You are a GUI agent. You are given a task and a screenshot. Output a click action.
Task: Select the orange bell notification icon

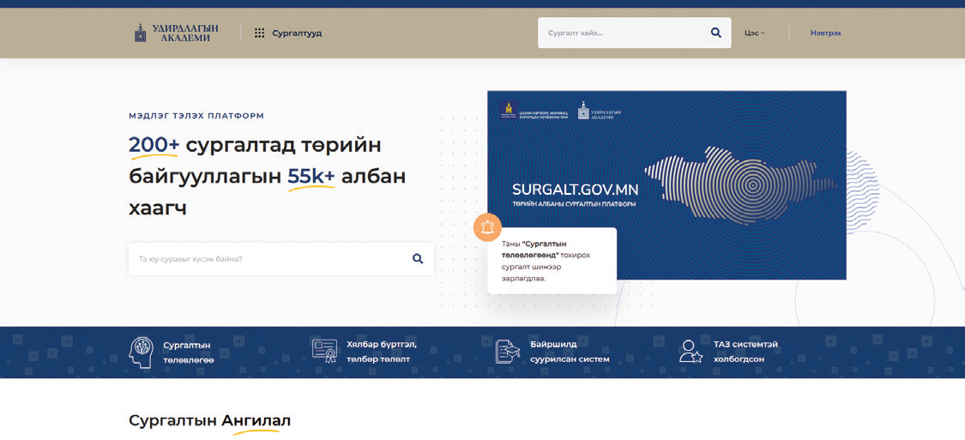tap(487, 227)
